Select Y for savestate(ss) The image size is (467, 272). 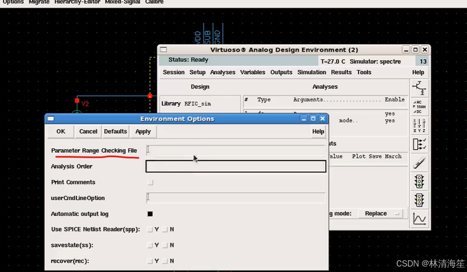pos(150,245)
